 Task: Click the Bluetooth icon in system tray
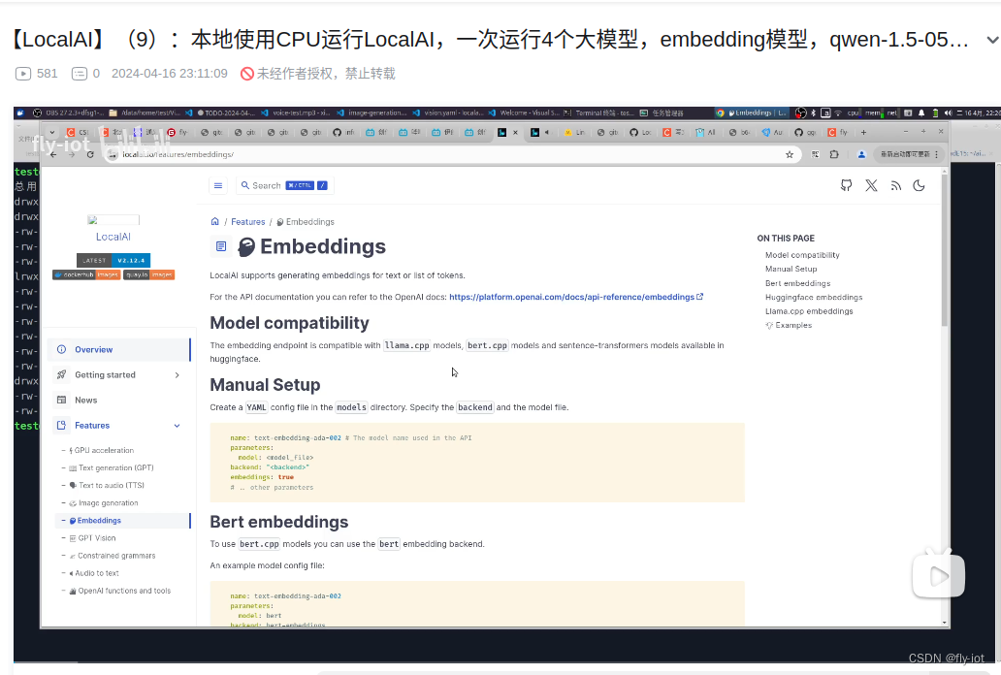coord(813,113)
